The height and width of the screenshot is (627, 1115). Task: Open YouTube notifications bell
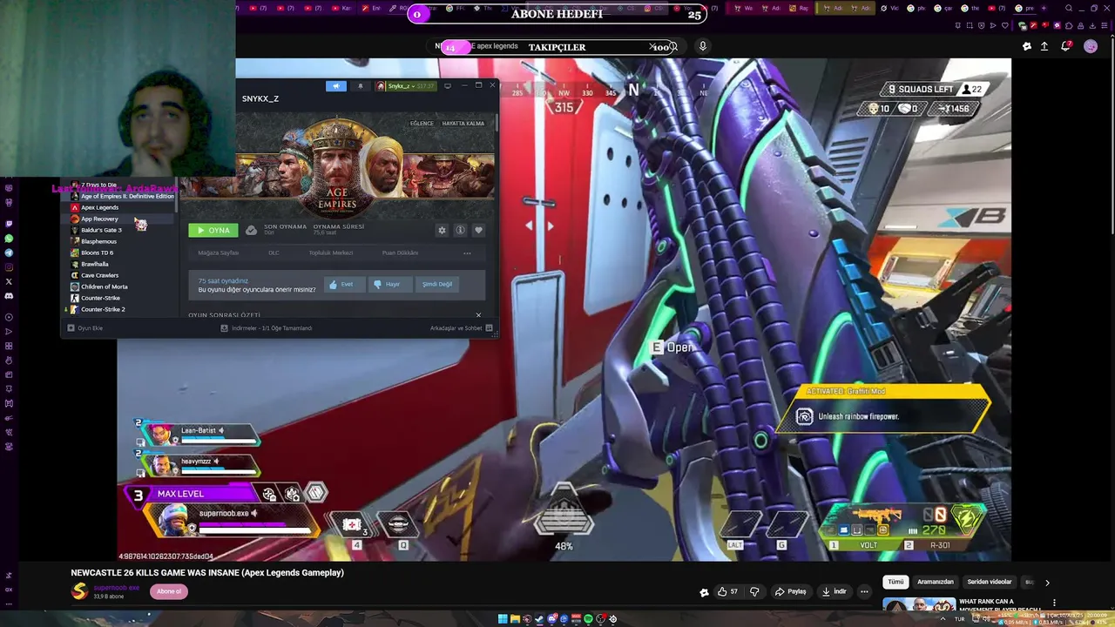tap(1065, 46)
